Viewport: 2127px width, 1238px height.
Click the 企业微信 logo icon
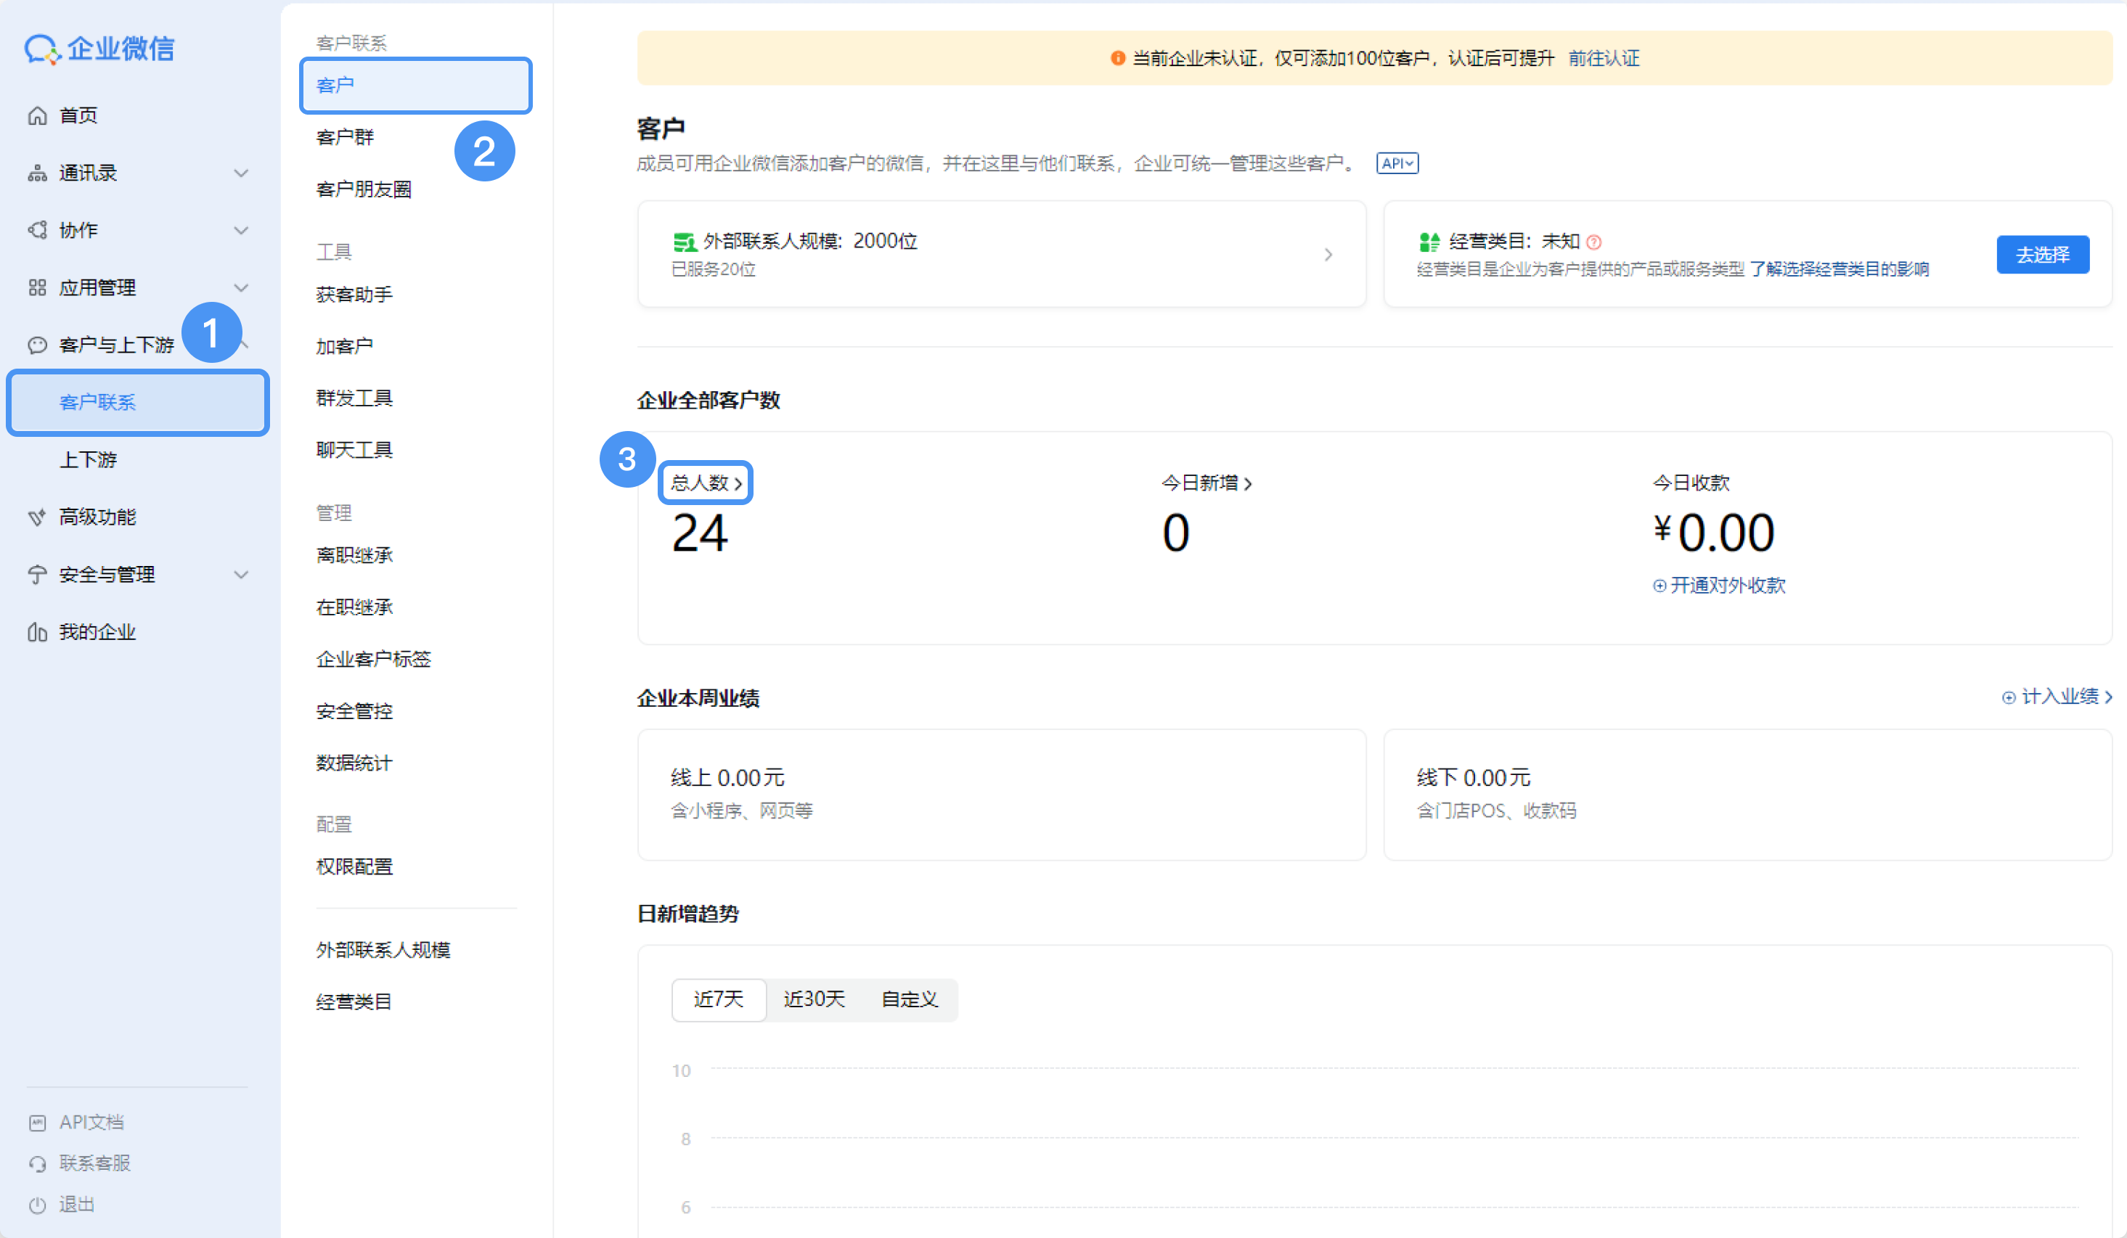pos(42,49)
